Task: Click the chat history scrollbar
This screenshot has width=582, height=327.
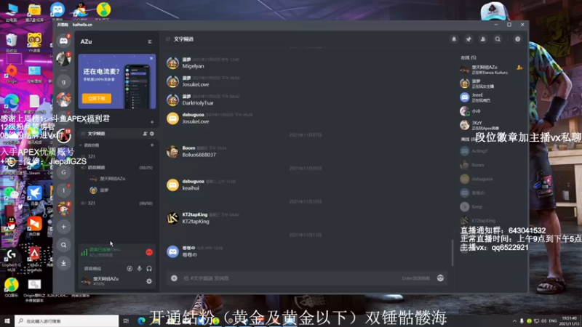Action: [x=453, y=253]
